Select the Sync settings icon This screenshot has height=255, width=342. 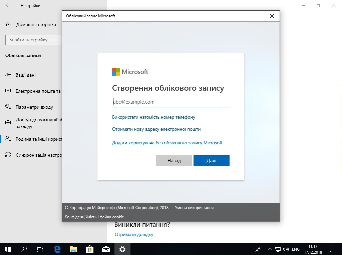(8, 155)
